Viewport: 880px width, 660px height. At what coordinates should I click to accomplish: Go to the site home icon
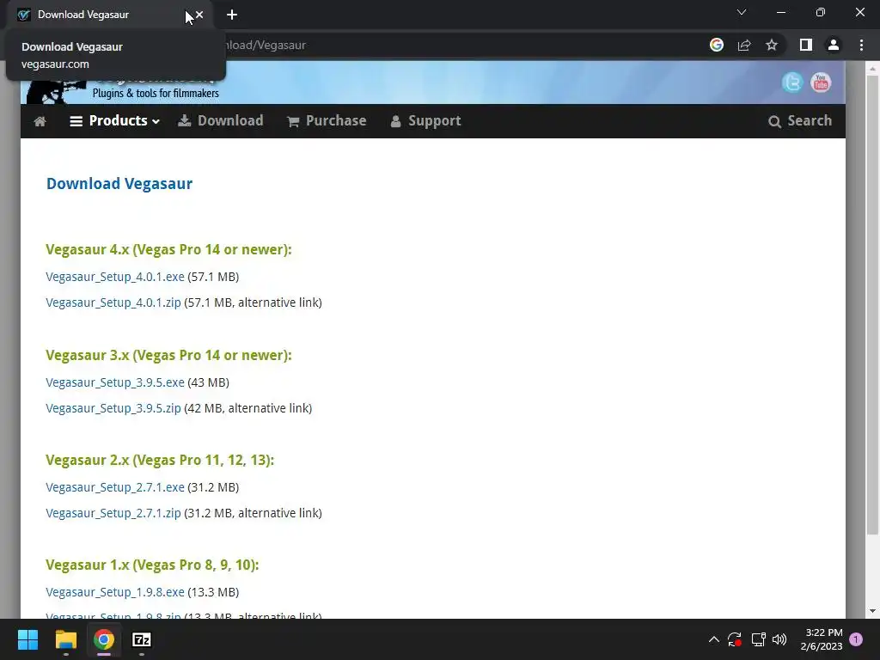coord(40,121)
